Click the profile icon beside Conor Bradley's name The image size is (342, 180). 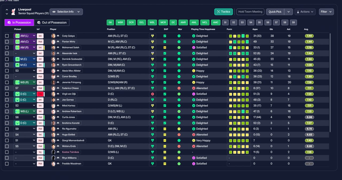tap(58, 76)
